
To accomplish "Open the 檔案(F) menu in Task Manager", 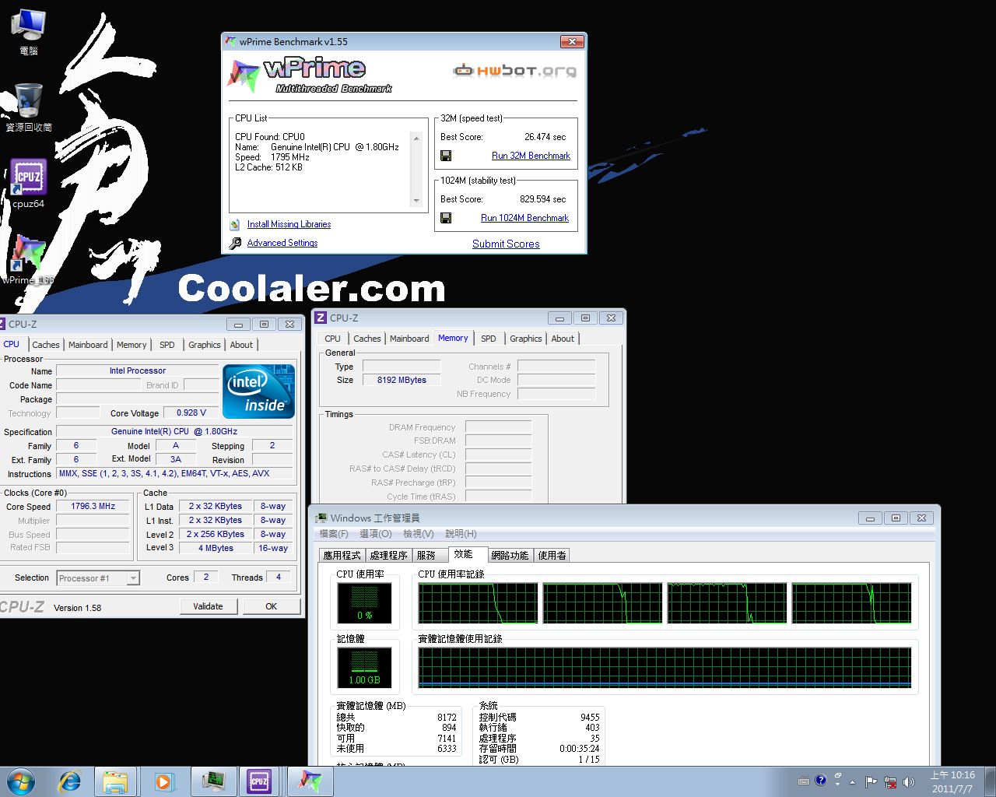I will (x=334, y=534).
